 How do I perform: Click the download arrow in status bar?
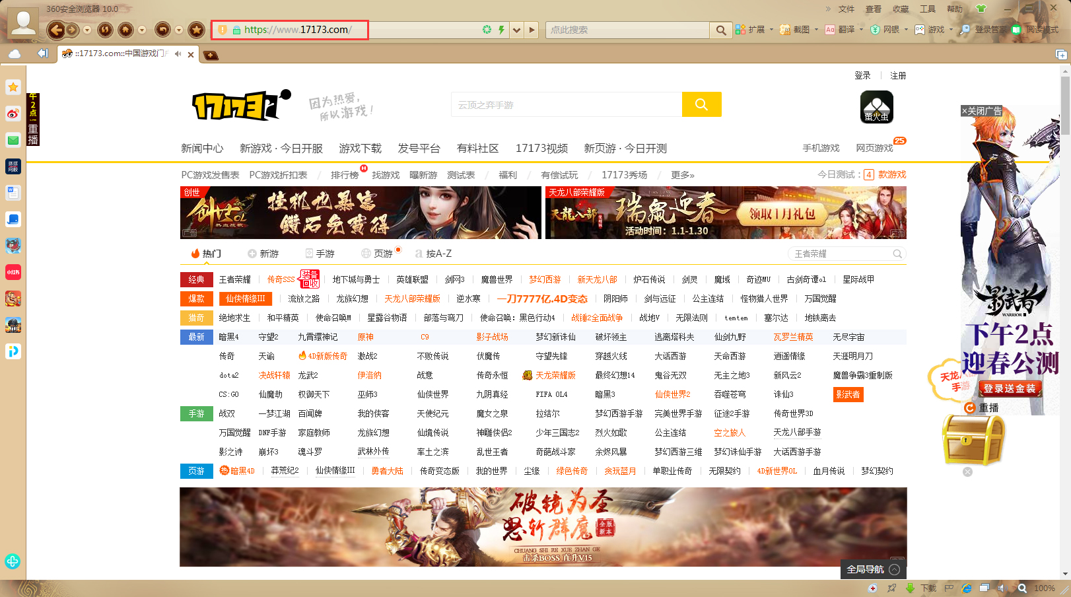coord(910,588)
